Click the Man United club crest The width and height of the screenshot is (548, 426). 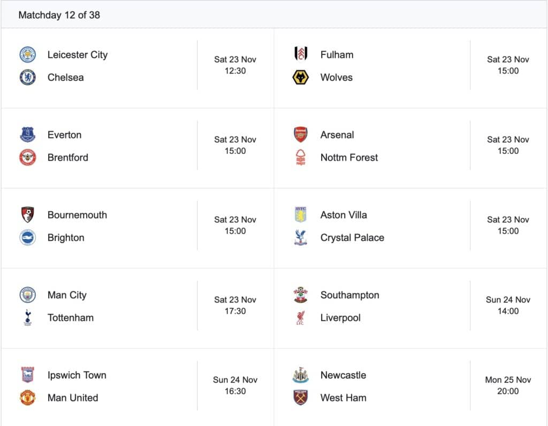28,398
